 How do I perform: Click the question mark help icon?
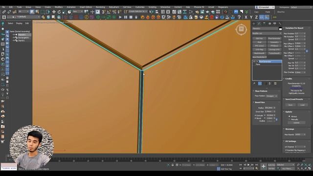click(239, 18)
